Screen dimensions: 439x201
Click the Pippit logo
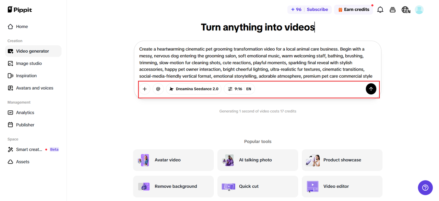20,10
